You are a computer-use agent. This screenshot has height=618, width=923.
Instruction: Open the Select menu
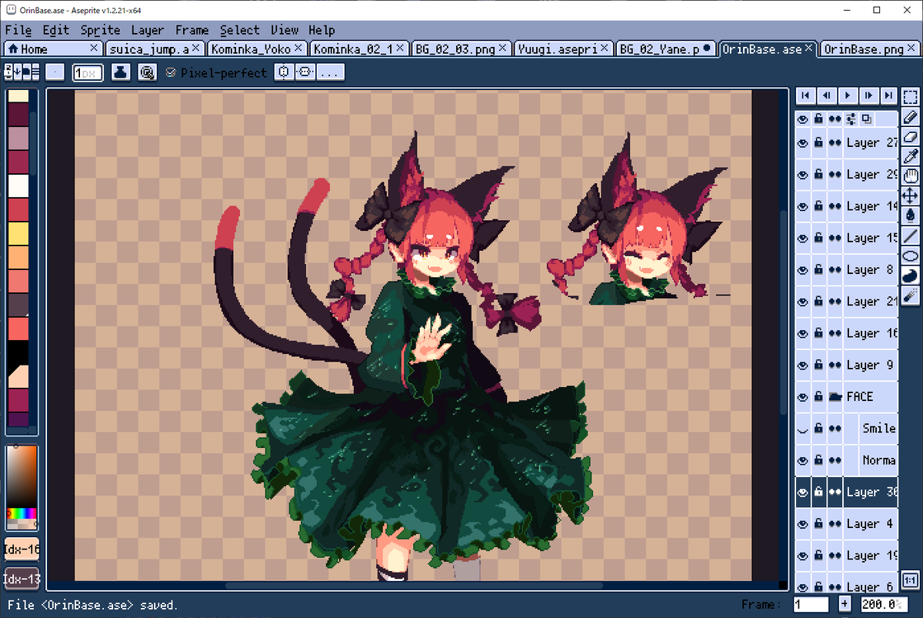click(x=239, y=30)
